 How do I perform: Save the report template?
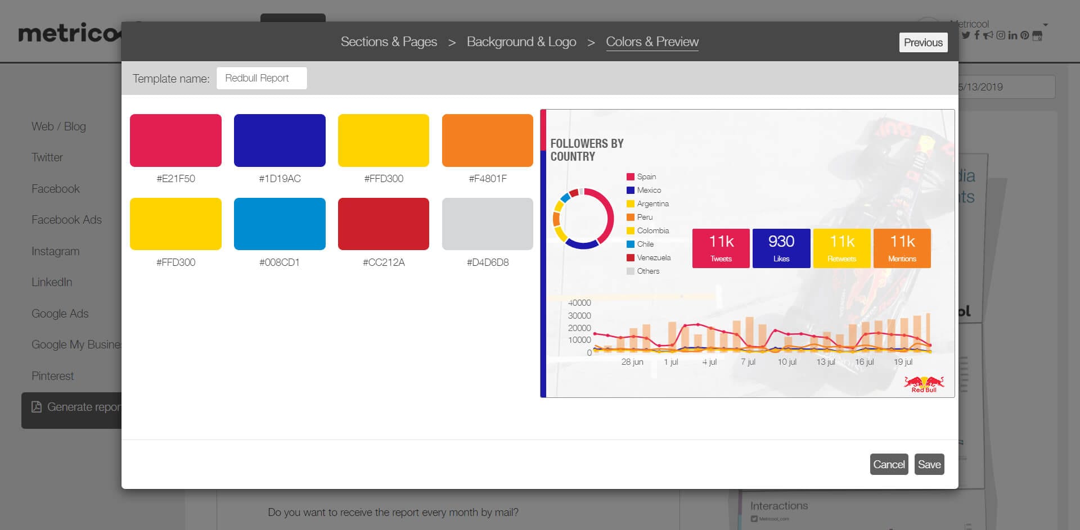pyautogui.click(x=929, y=464)
